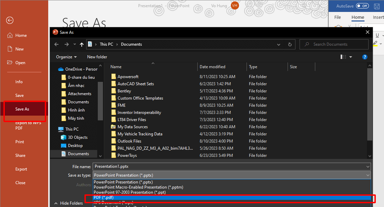Select the Apowersoft folder icon
The width and height of the screenshot is (384, 207).
[114, 77]
